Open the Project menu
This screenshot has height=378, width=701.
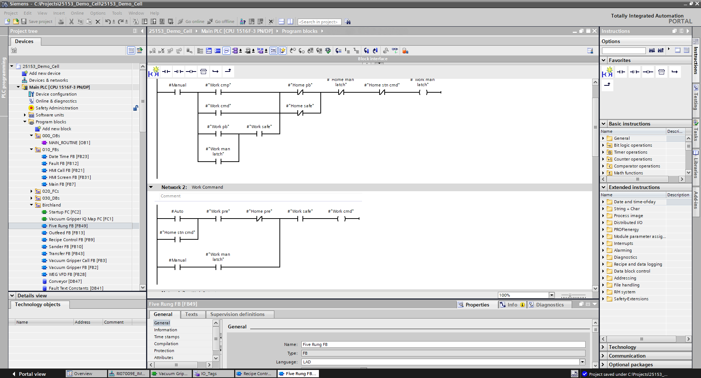11,13
